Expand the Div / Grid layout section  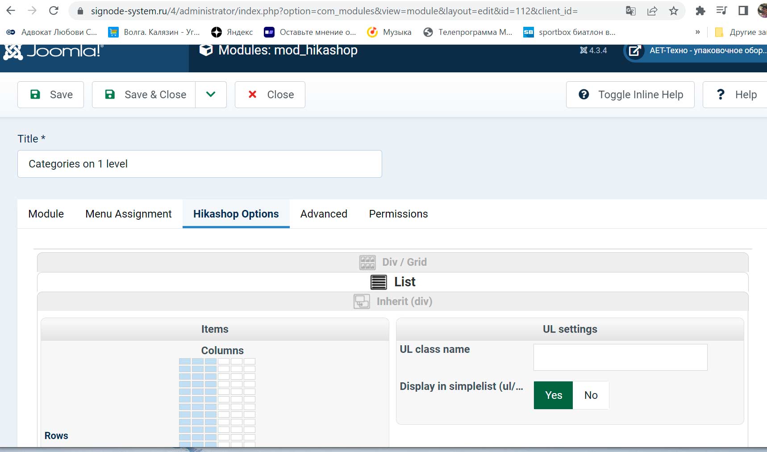[x=393, y=262]
